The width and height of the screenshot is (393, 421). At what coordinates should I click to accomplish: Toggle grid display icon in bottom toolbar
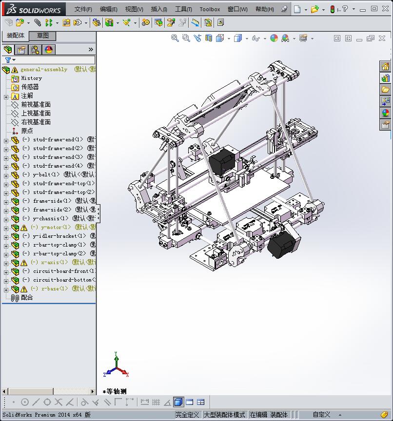point(156,402)
